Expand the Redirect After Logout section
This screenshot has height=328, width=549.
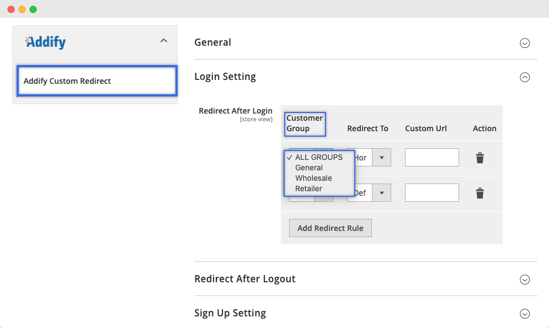coord(525,279)
